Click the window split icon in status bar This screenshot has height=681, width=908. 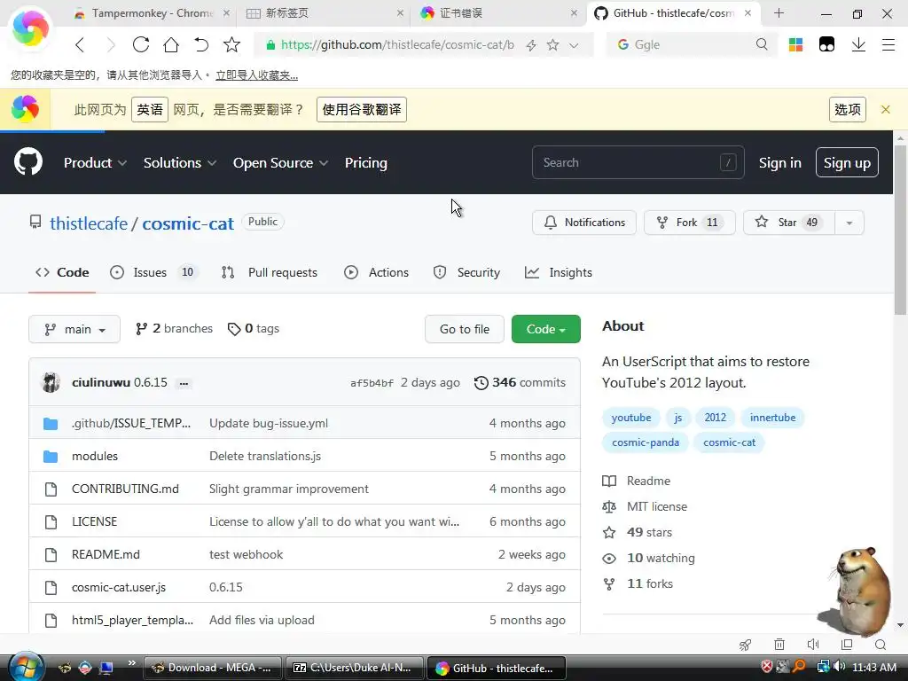pyautogui.click(x=847, y=645)
